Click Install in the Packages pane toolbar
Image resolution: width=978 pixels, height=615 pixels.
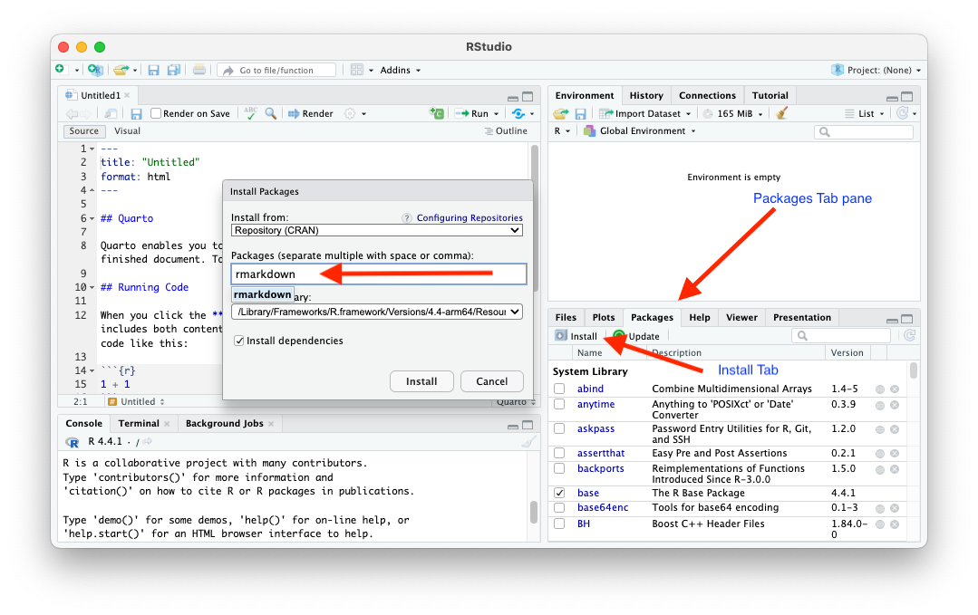[x=577, y=336]
